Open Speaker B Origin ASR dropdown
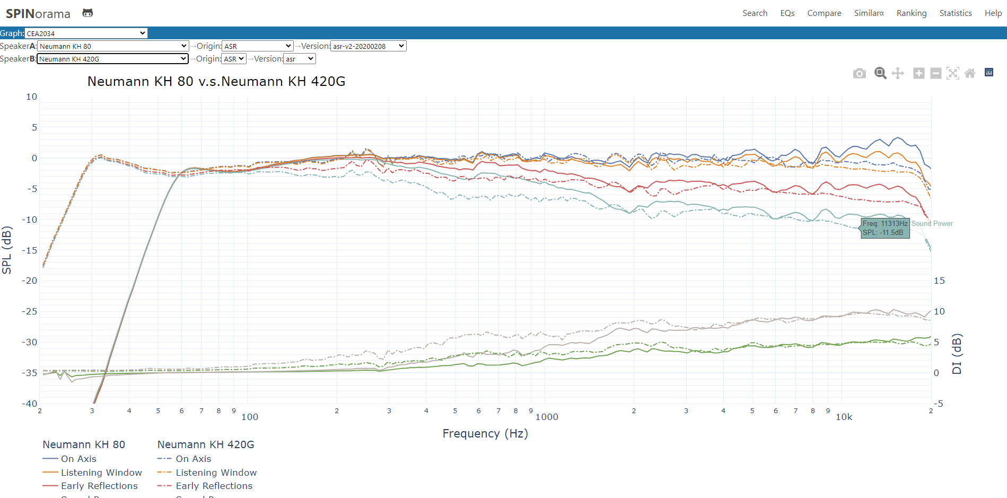The width and height of the screenshot is (1007, 498). pos(234,59)
